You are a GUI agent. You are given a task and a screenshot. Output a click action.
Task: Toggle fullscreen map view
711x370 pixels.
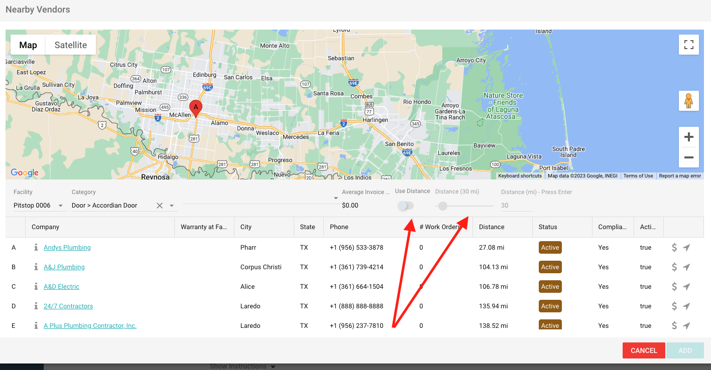click(x=689, y=45)
